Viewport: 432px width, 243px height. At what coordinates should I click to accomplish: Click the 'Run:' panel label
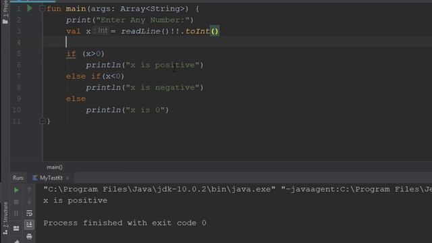coord(18,178)
